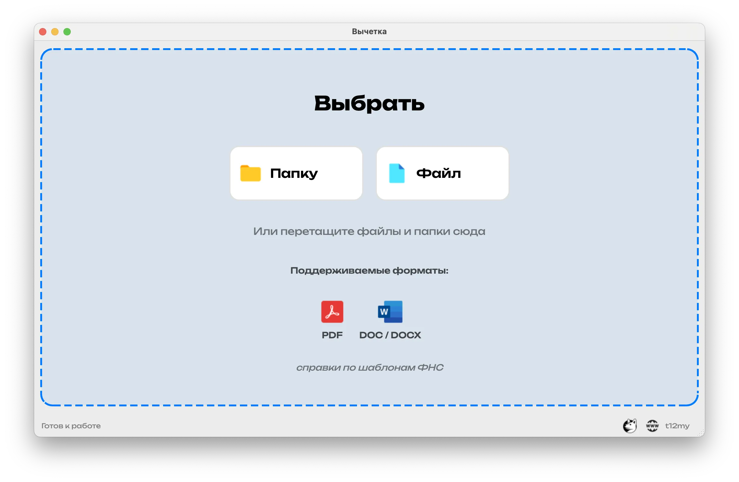
Task: Click the 'Выбрать' heading
Action: 369,103
